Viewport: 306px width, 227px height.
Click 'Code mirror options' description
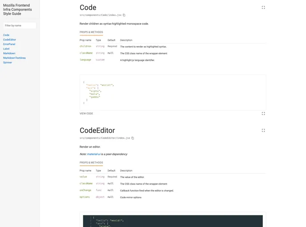click(x=131, y=197)
